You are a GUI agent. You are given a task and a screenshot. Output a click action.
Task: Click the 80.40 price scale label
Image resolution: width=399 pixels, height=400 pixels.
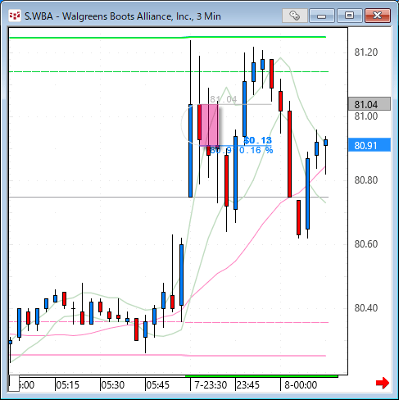(x=366, y=308)
